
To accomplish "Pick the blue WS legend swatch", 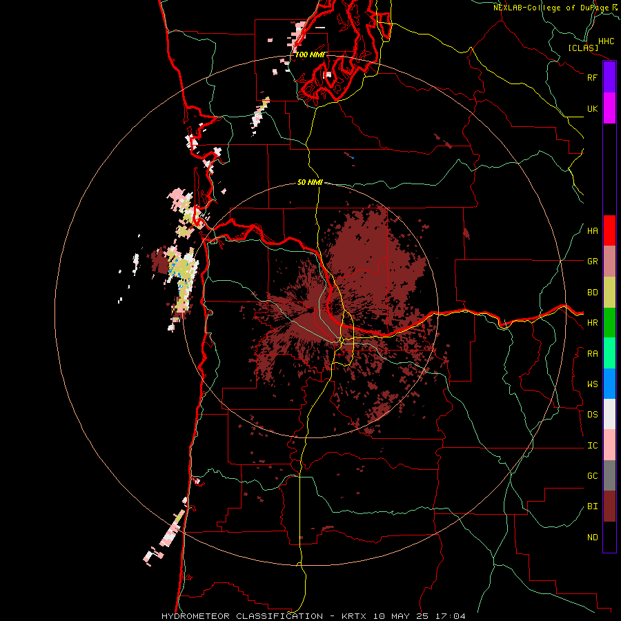I will point(609,384).
